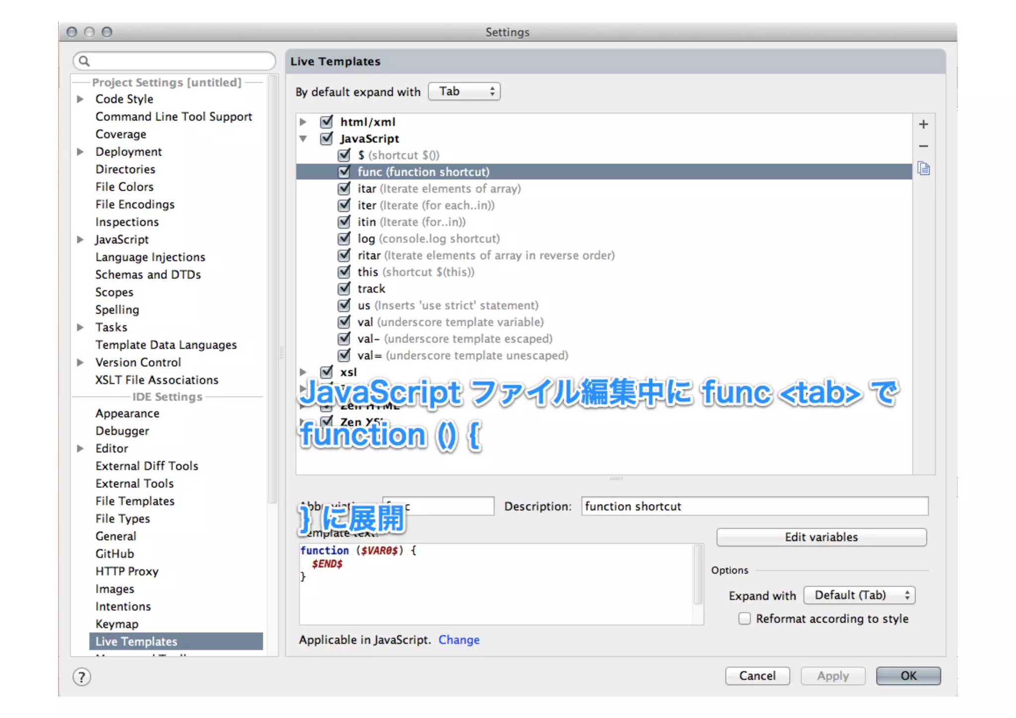Expand the html/xml template group
The height and width of the screenshot is (718, 1016).
(303, 122)
